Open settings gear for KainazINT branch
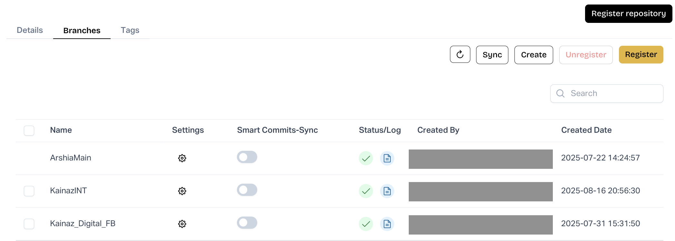The height and width of the screenshot is (241, 675). (x=182, y=191)
